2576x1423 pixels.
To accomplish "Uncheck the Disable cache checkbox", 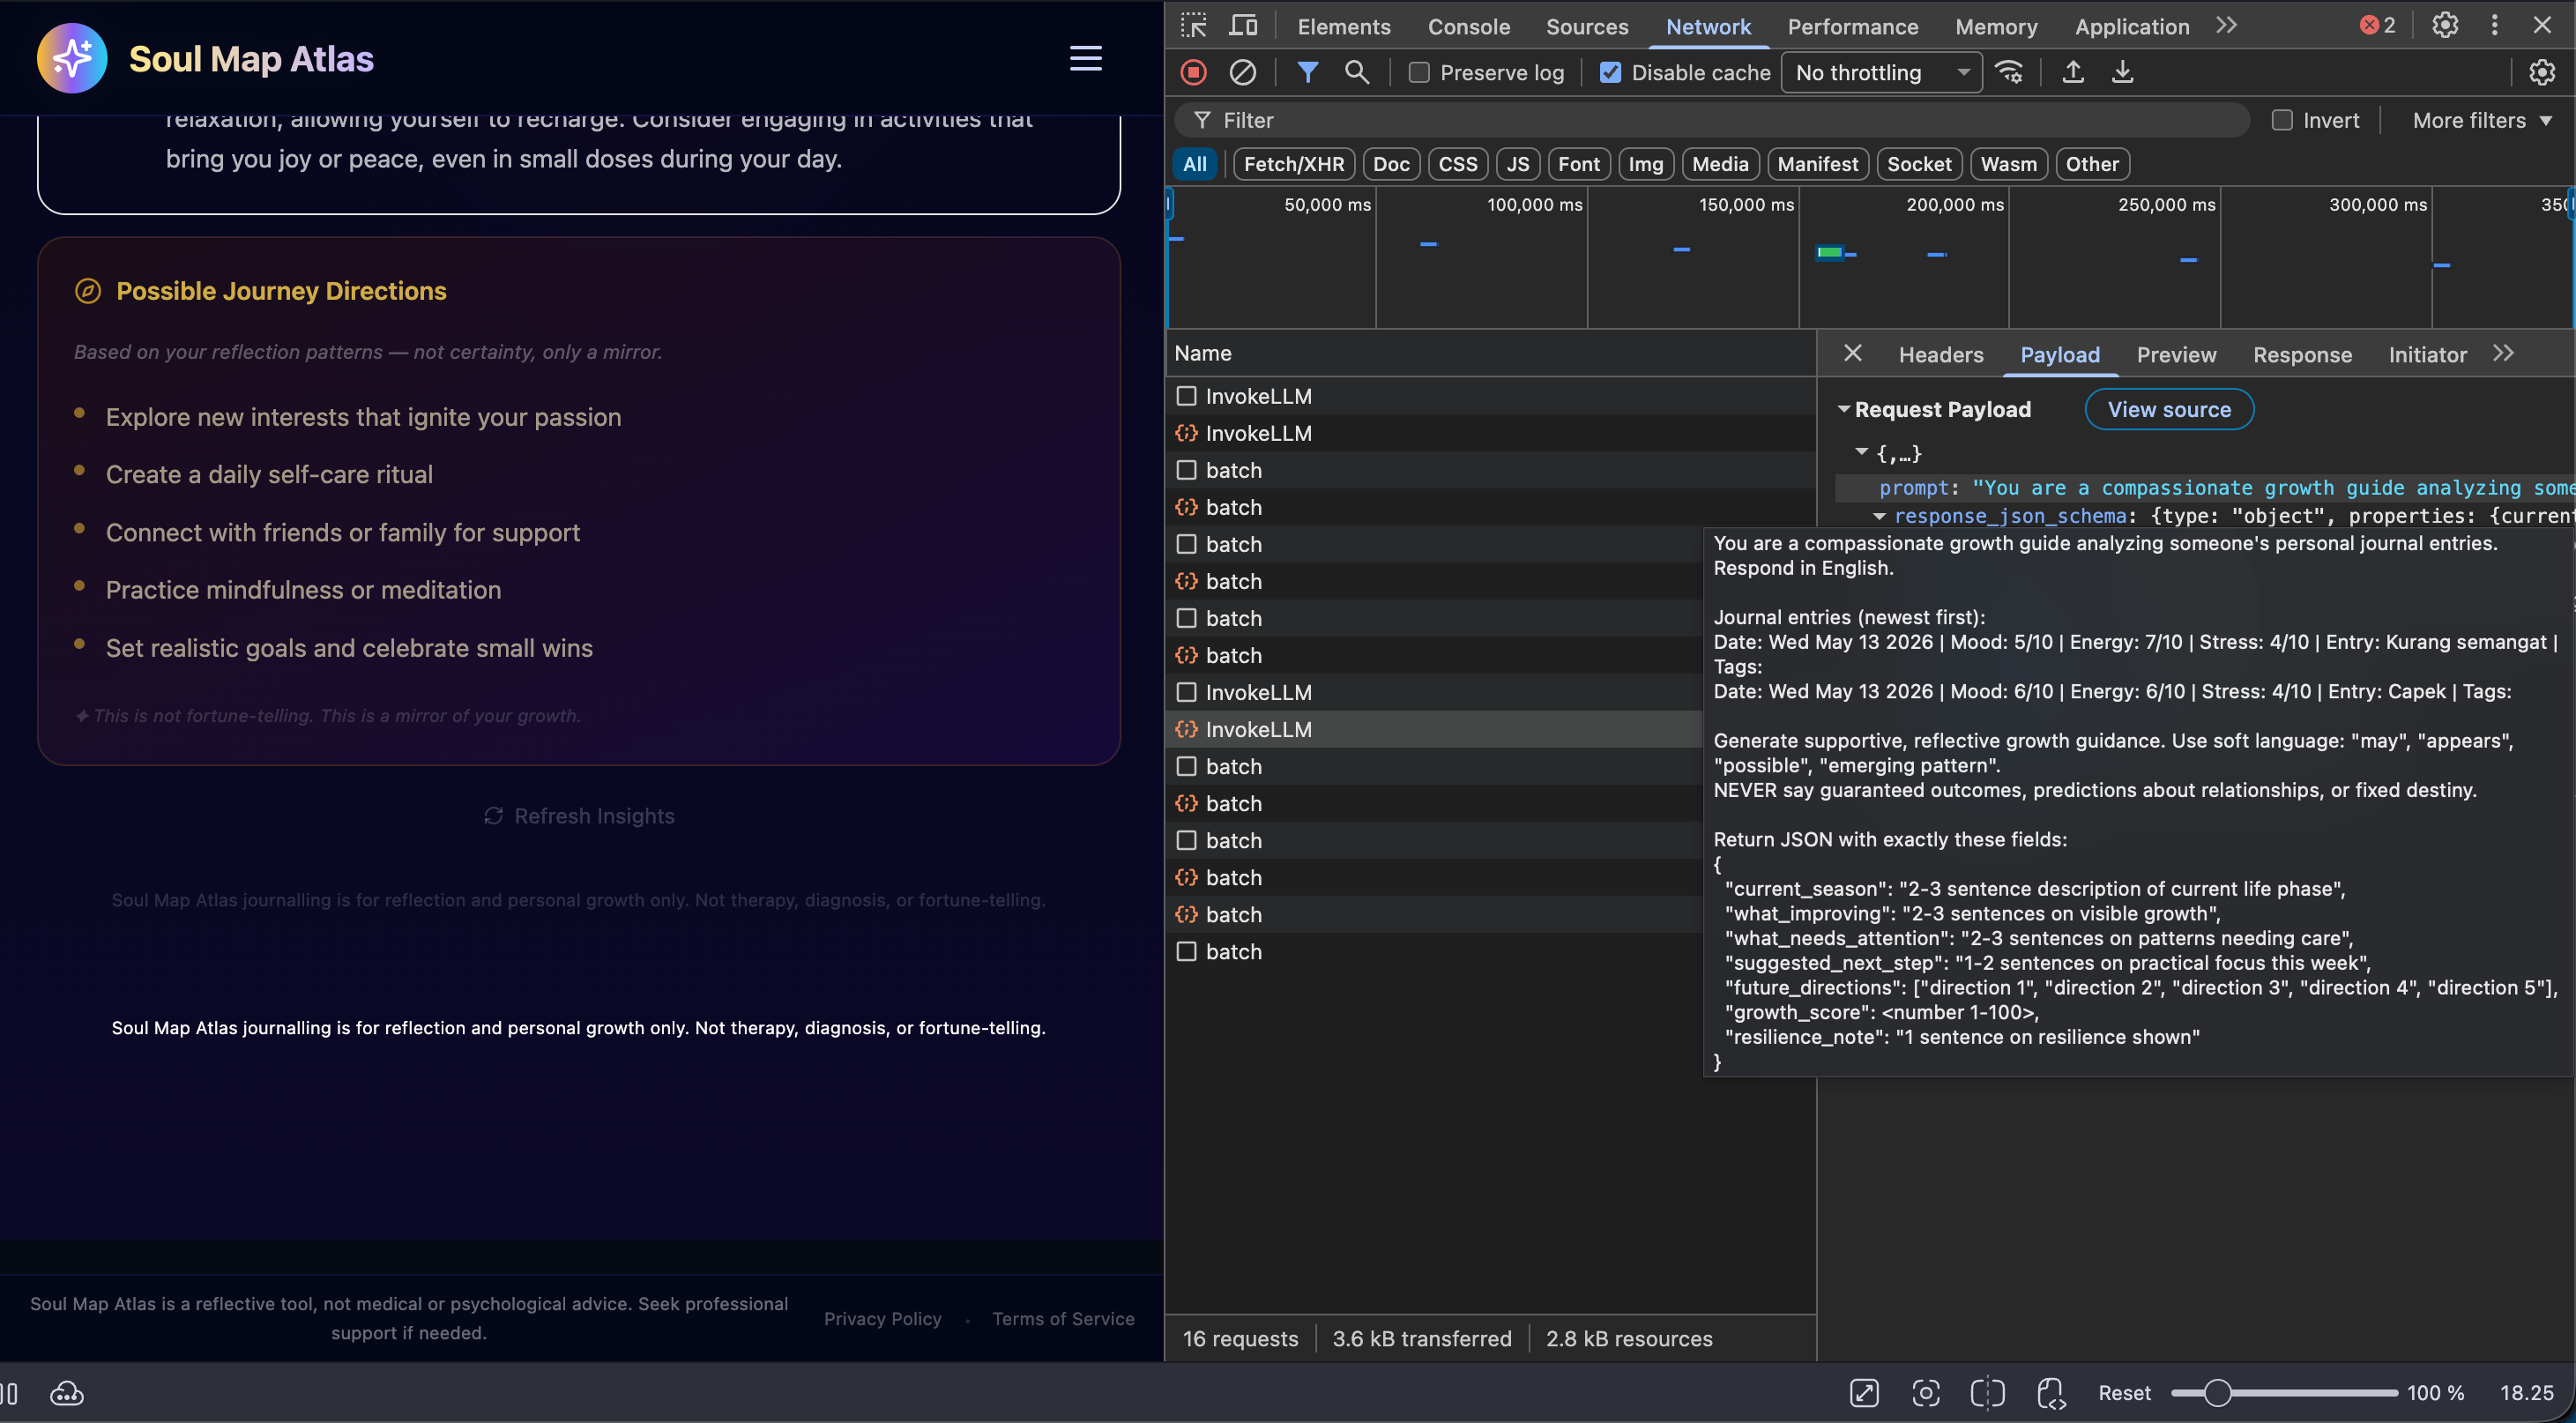I will [1610, 72].
